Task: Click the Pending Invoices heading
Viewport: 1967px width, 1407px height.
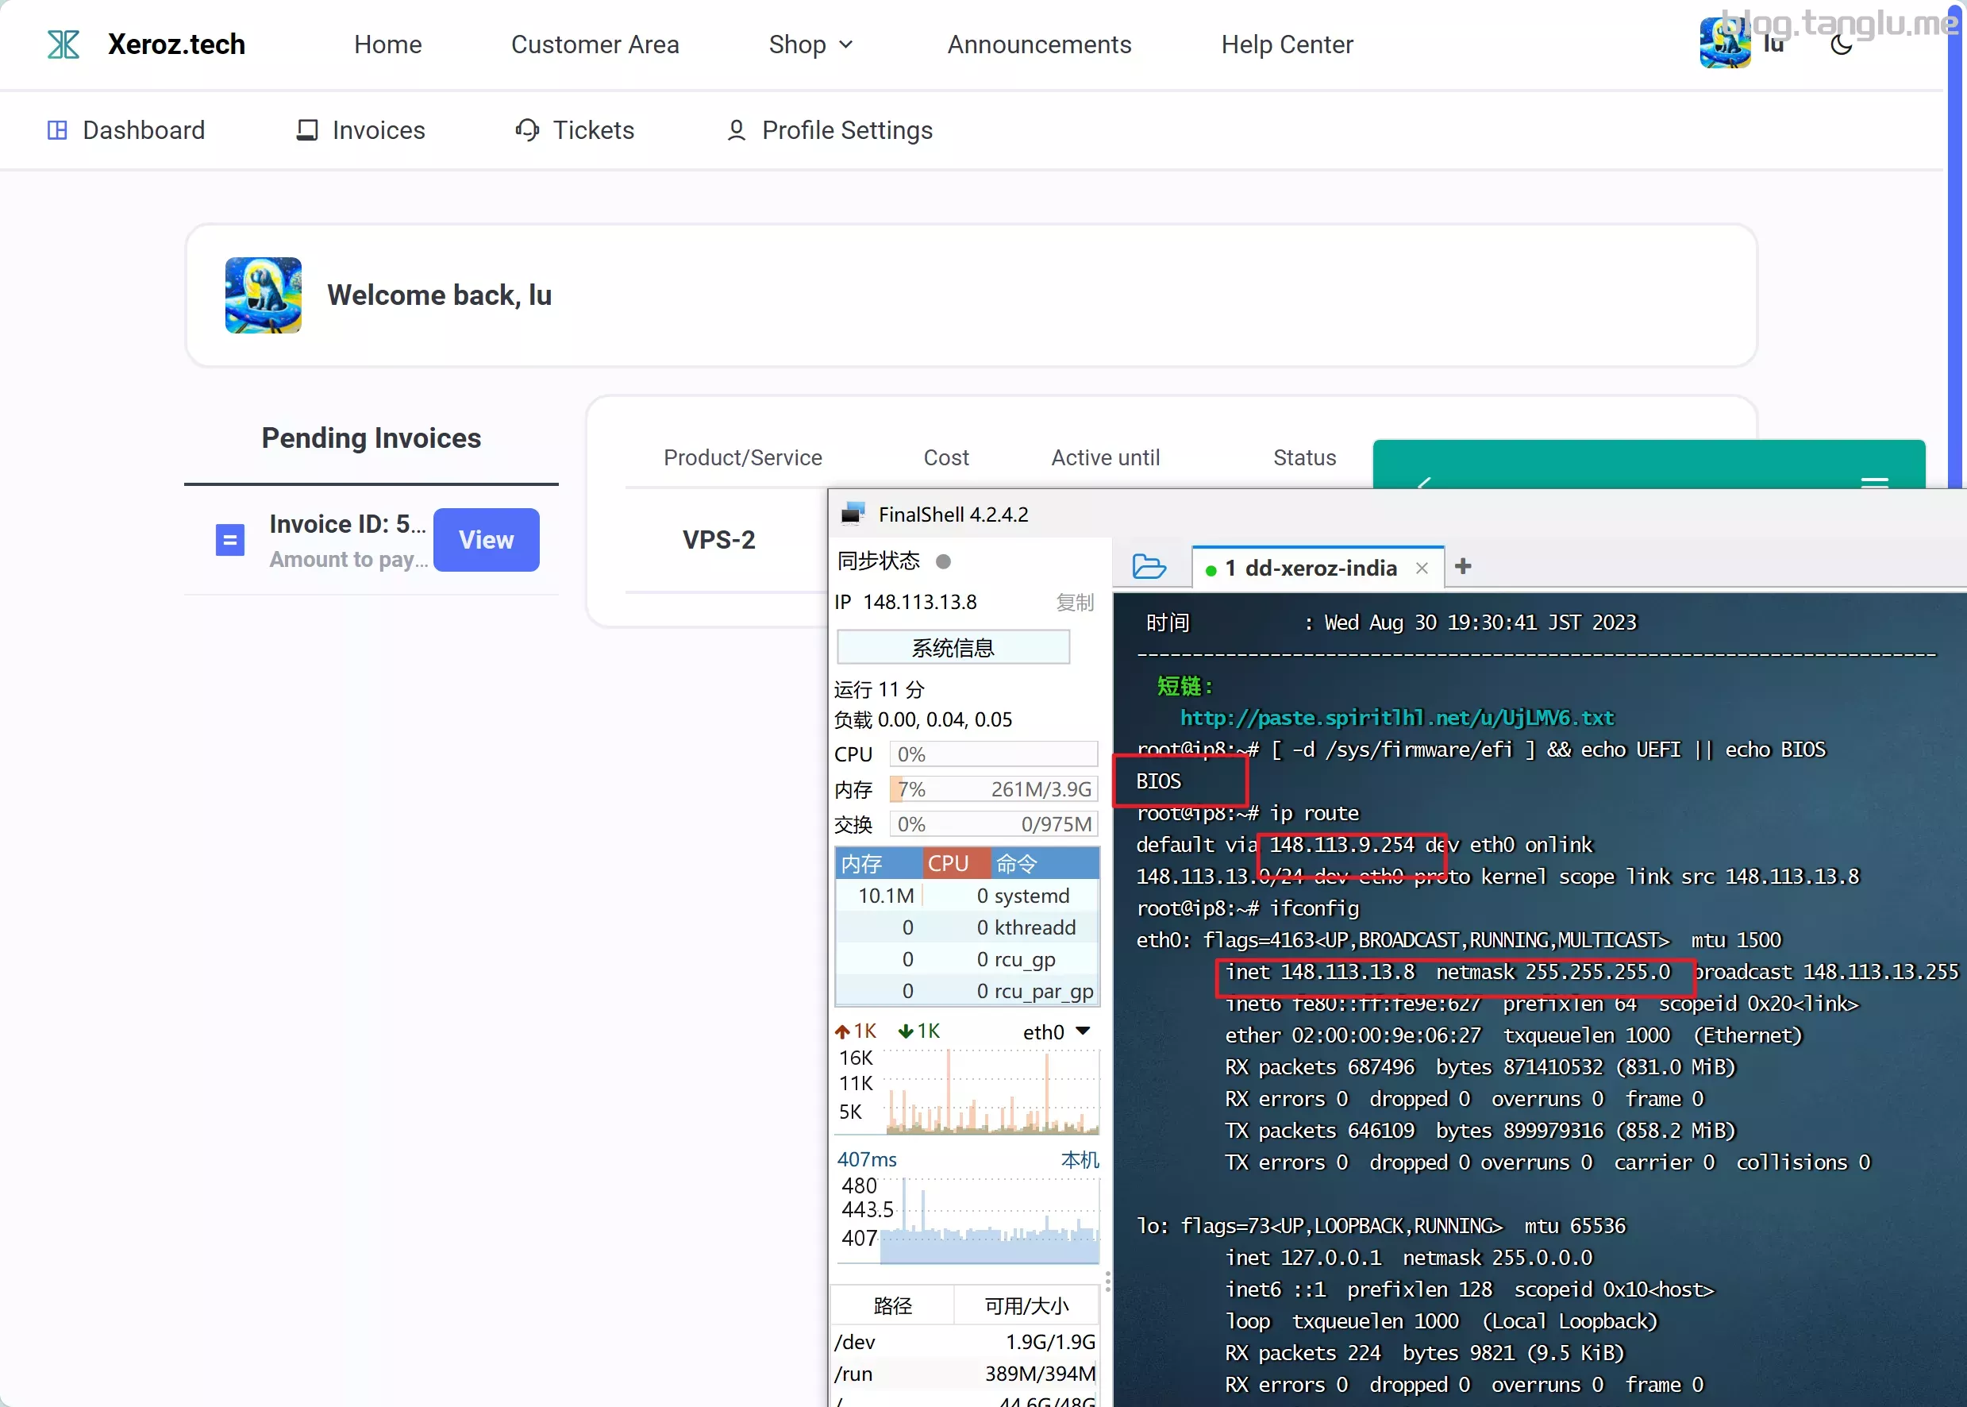Action: tap(371, 438)
